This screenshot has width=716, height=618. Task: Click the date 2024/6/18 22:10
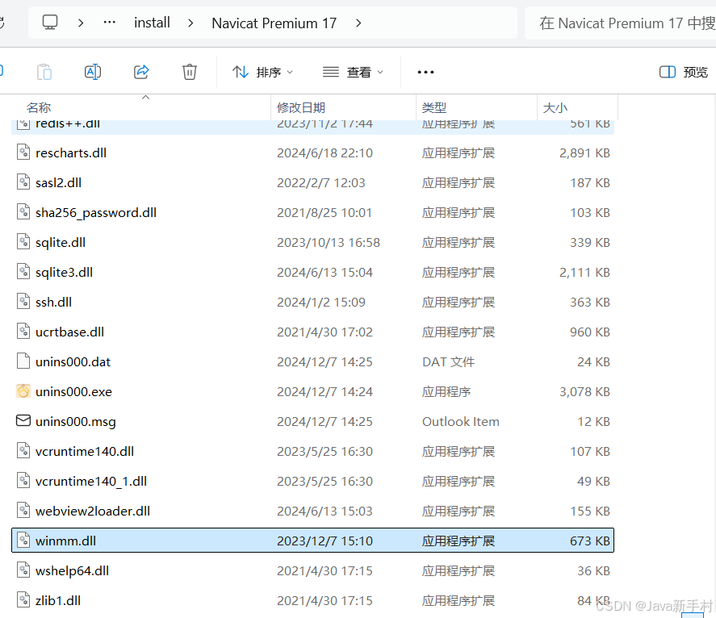coord(325,153)
